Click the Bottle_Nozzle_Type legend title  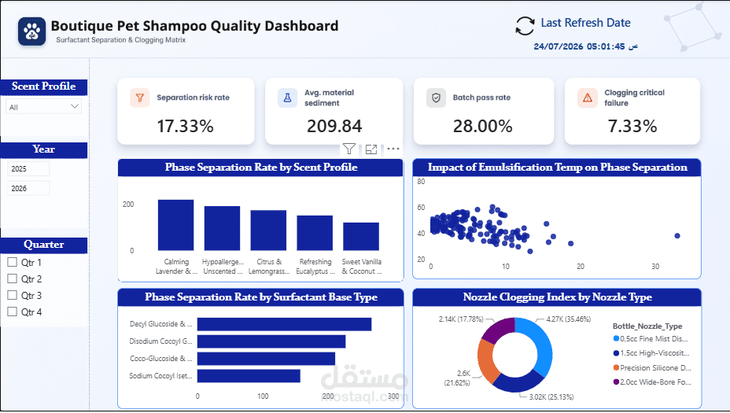pyautogui.click(x=647, y=326)
